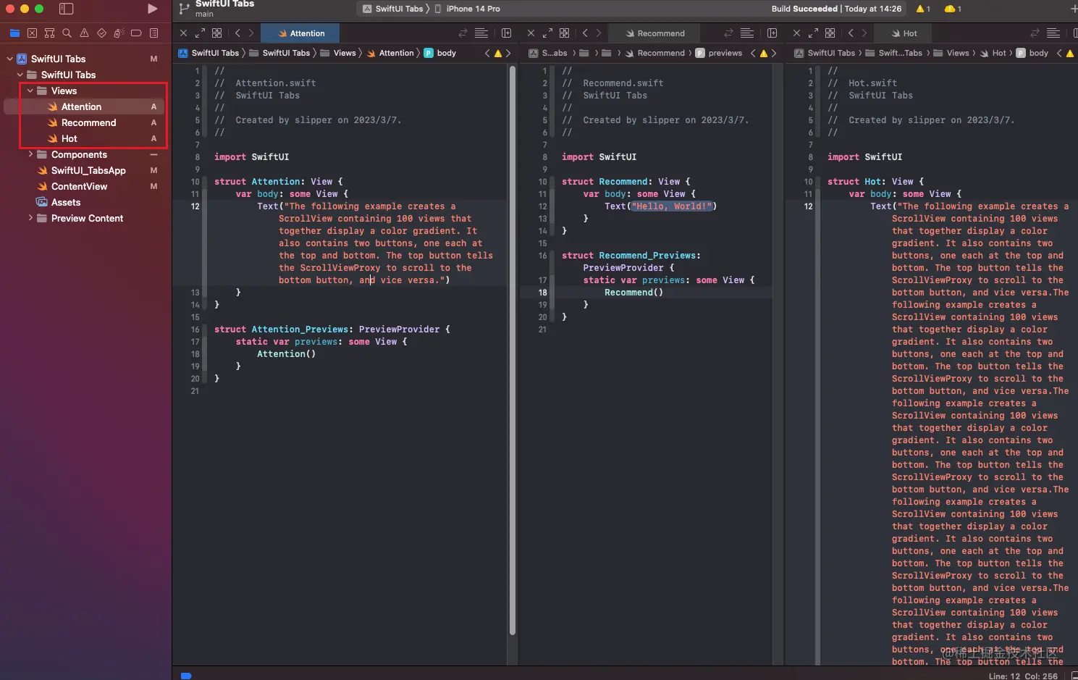1078x680 pixels.
Task: Expand Hot editor to focus mode
Action: click(813, 33)
